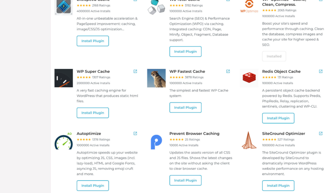Install the WP Super Cache plugin
This screenshot has height=193, width=326.
click(93, 113)
